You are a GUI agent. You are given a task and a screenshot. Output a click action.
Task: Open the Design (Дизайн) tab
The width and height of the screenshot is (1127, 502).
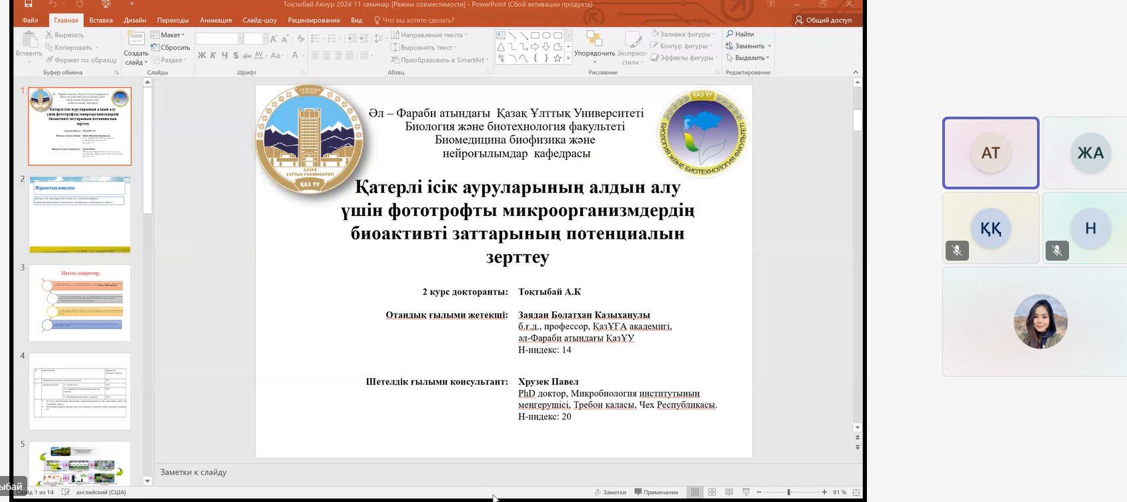(x=135, y=20)
